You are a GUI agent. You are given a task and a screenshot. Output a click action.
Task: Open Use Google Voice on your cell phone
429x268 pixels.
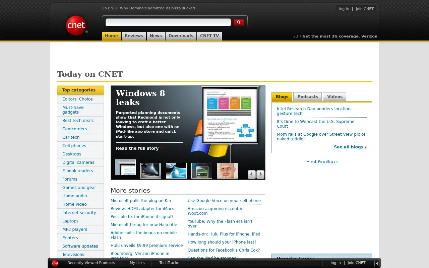coord(224,201)
